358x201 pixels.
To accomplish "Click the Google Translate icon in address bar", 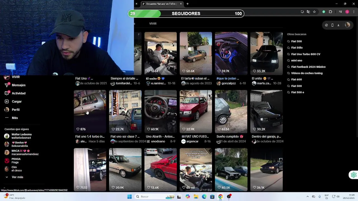I will point(308,12).
